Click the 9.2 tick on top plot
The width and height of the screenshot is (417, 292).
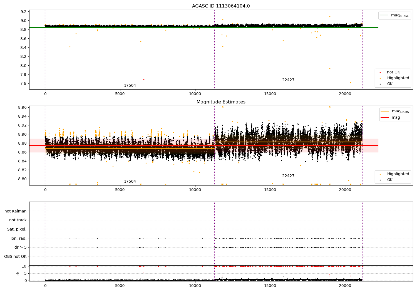(24, 12)
